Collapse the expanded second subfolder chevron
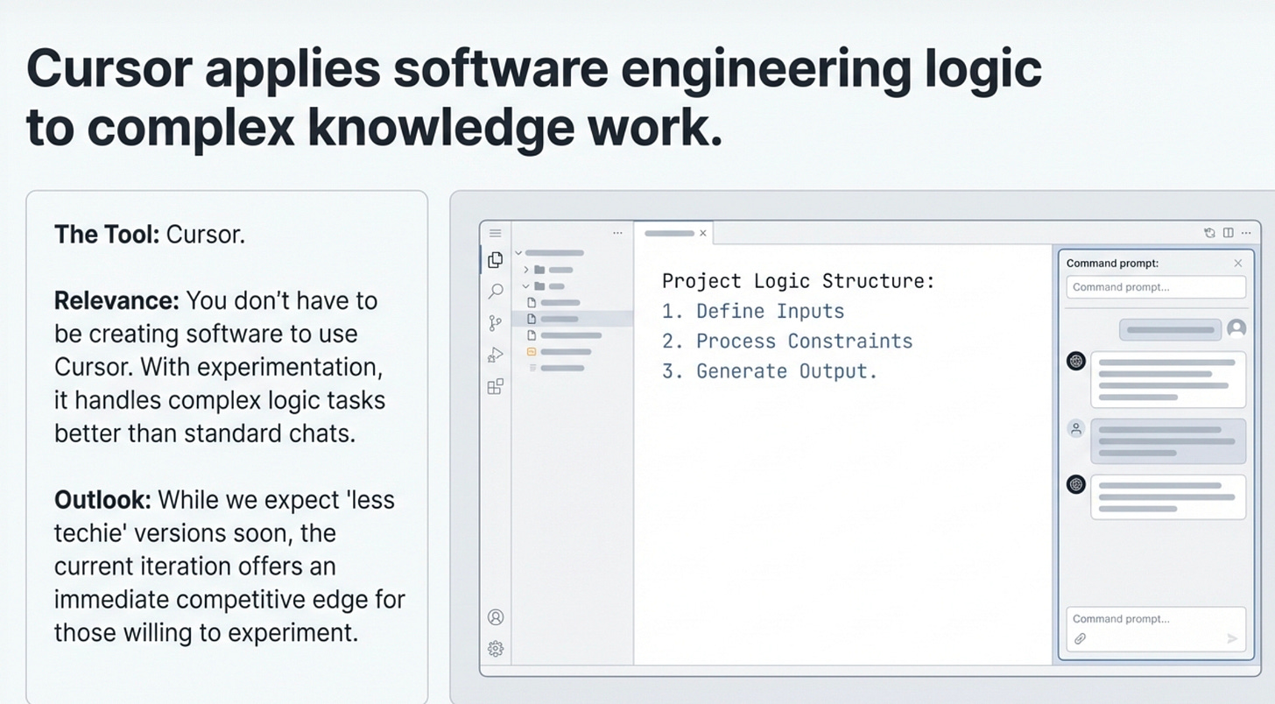The height and width of the screenshot is (704, 1275). pos(526,286)
